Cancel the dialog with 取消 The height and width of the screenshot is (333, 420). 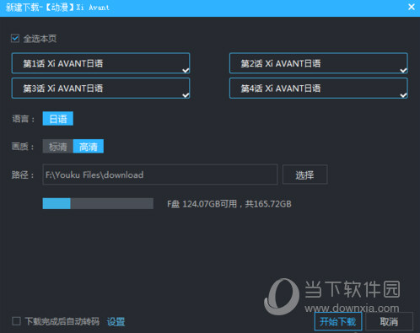(x=389, y=321)
